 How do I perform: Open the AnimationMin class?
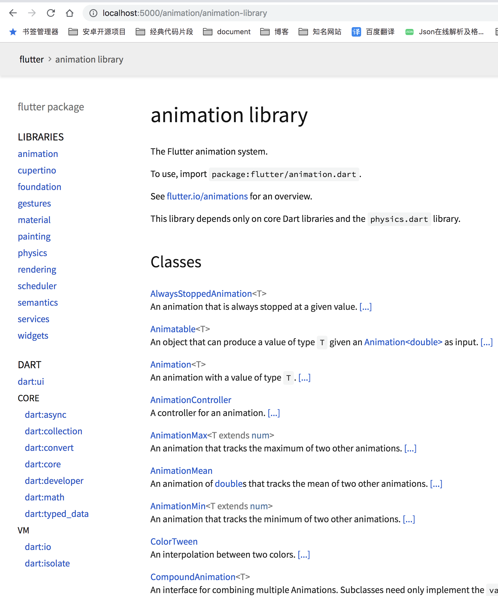point(178,506)
